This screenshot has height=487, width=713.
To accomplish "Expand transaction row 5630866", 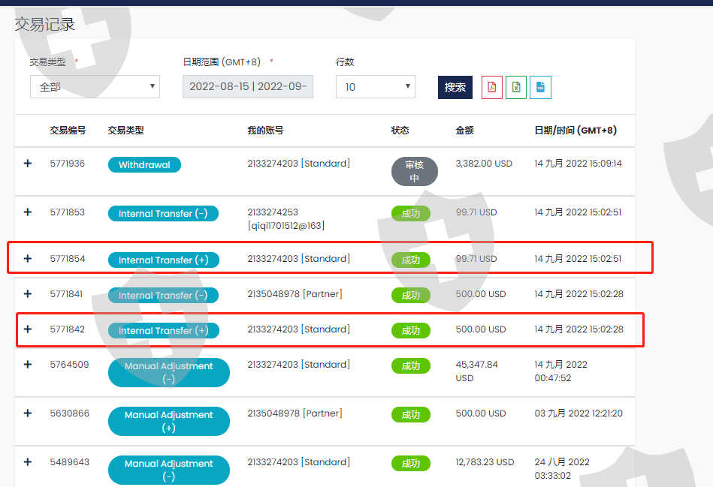I will click(28, 413).
